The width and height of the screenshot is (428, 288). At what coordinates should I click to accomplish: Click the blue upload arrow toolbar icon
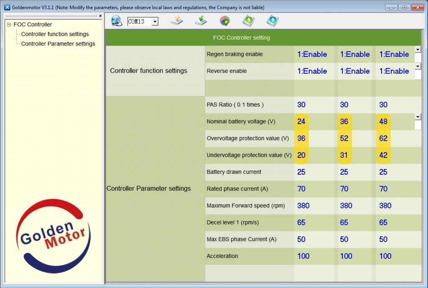pyautogui.click(x=272, y=20)
